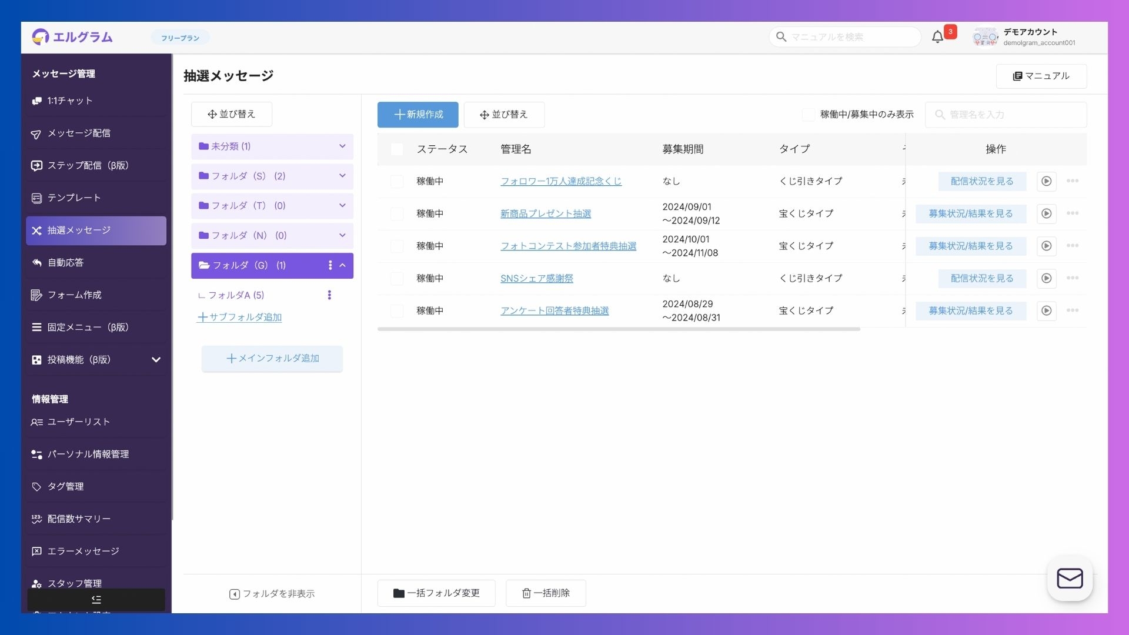
Task: Click the horizontal table scrollbar
Action: tap(618, 329)
